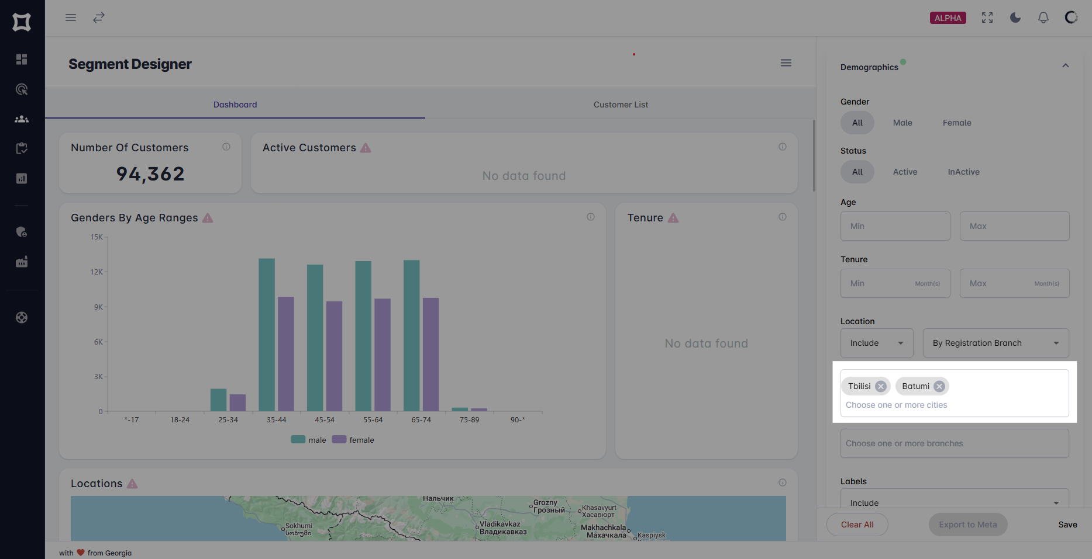Image resolution: width=1092 pixels, height=559 pixels.
Task: Select All under Gender
Action: pos(857,123)
